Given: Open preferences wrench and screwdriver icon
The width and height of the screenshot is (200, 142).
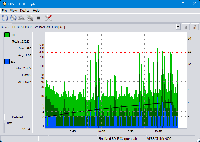Looking at the screenshot, I should (48, 18).
